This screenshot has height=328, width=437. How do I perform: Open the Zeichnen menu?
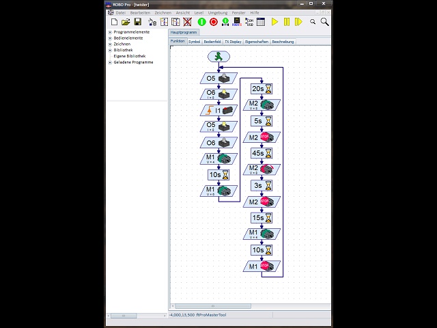163,13
